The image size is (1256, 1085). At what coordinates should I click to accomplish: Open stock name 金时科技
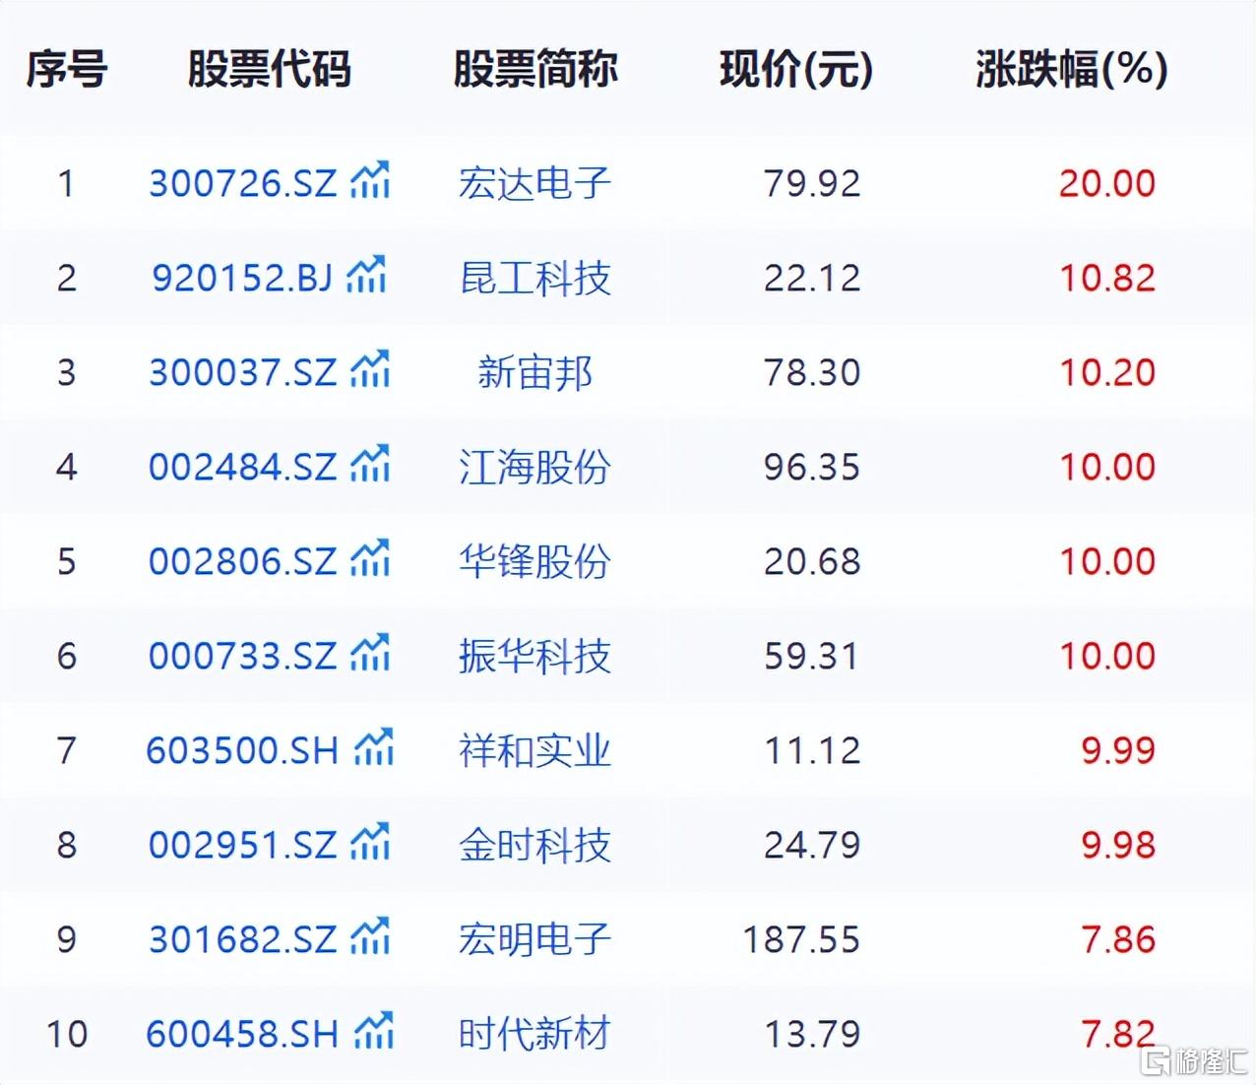(534, 845)
